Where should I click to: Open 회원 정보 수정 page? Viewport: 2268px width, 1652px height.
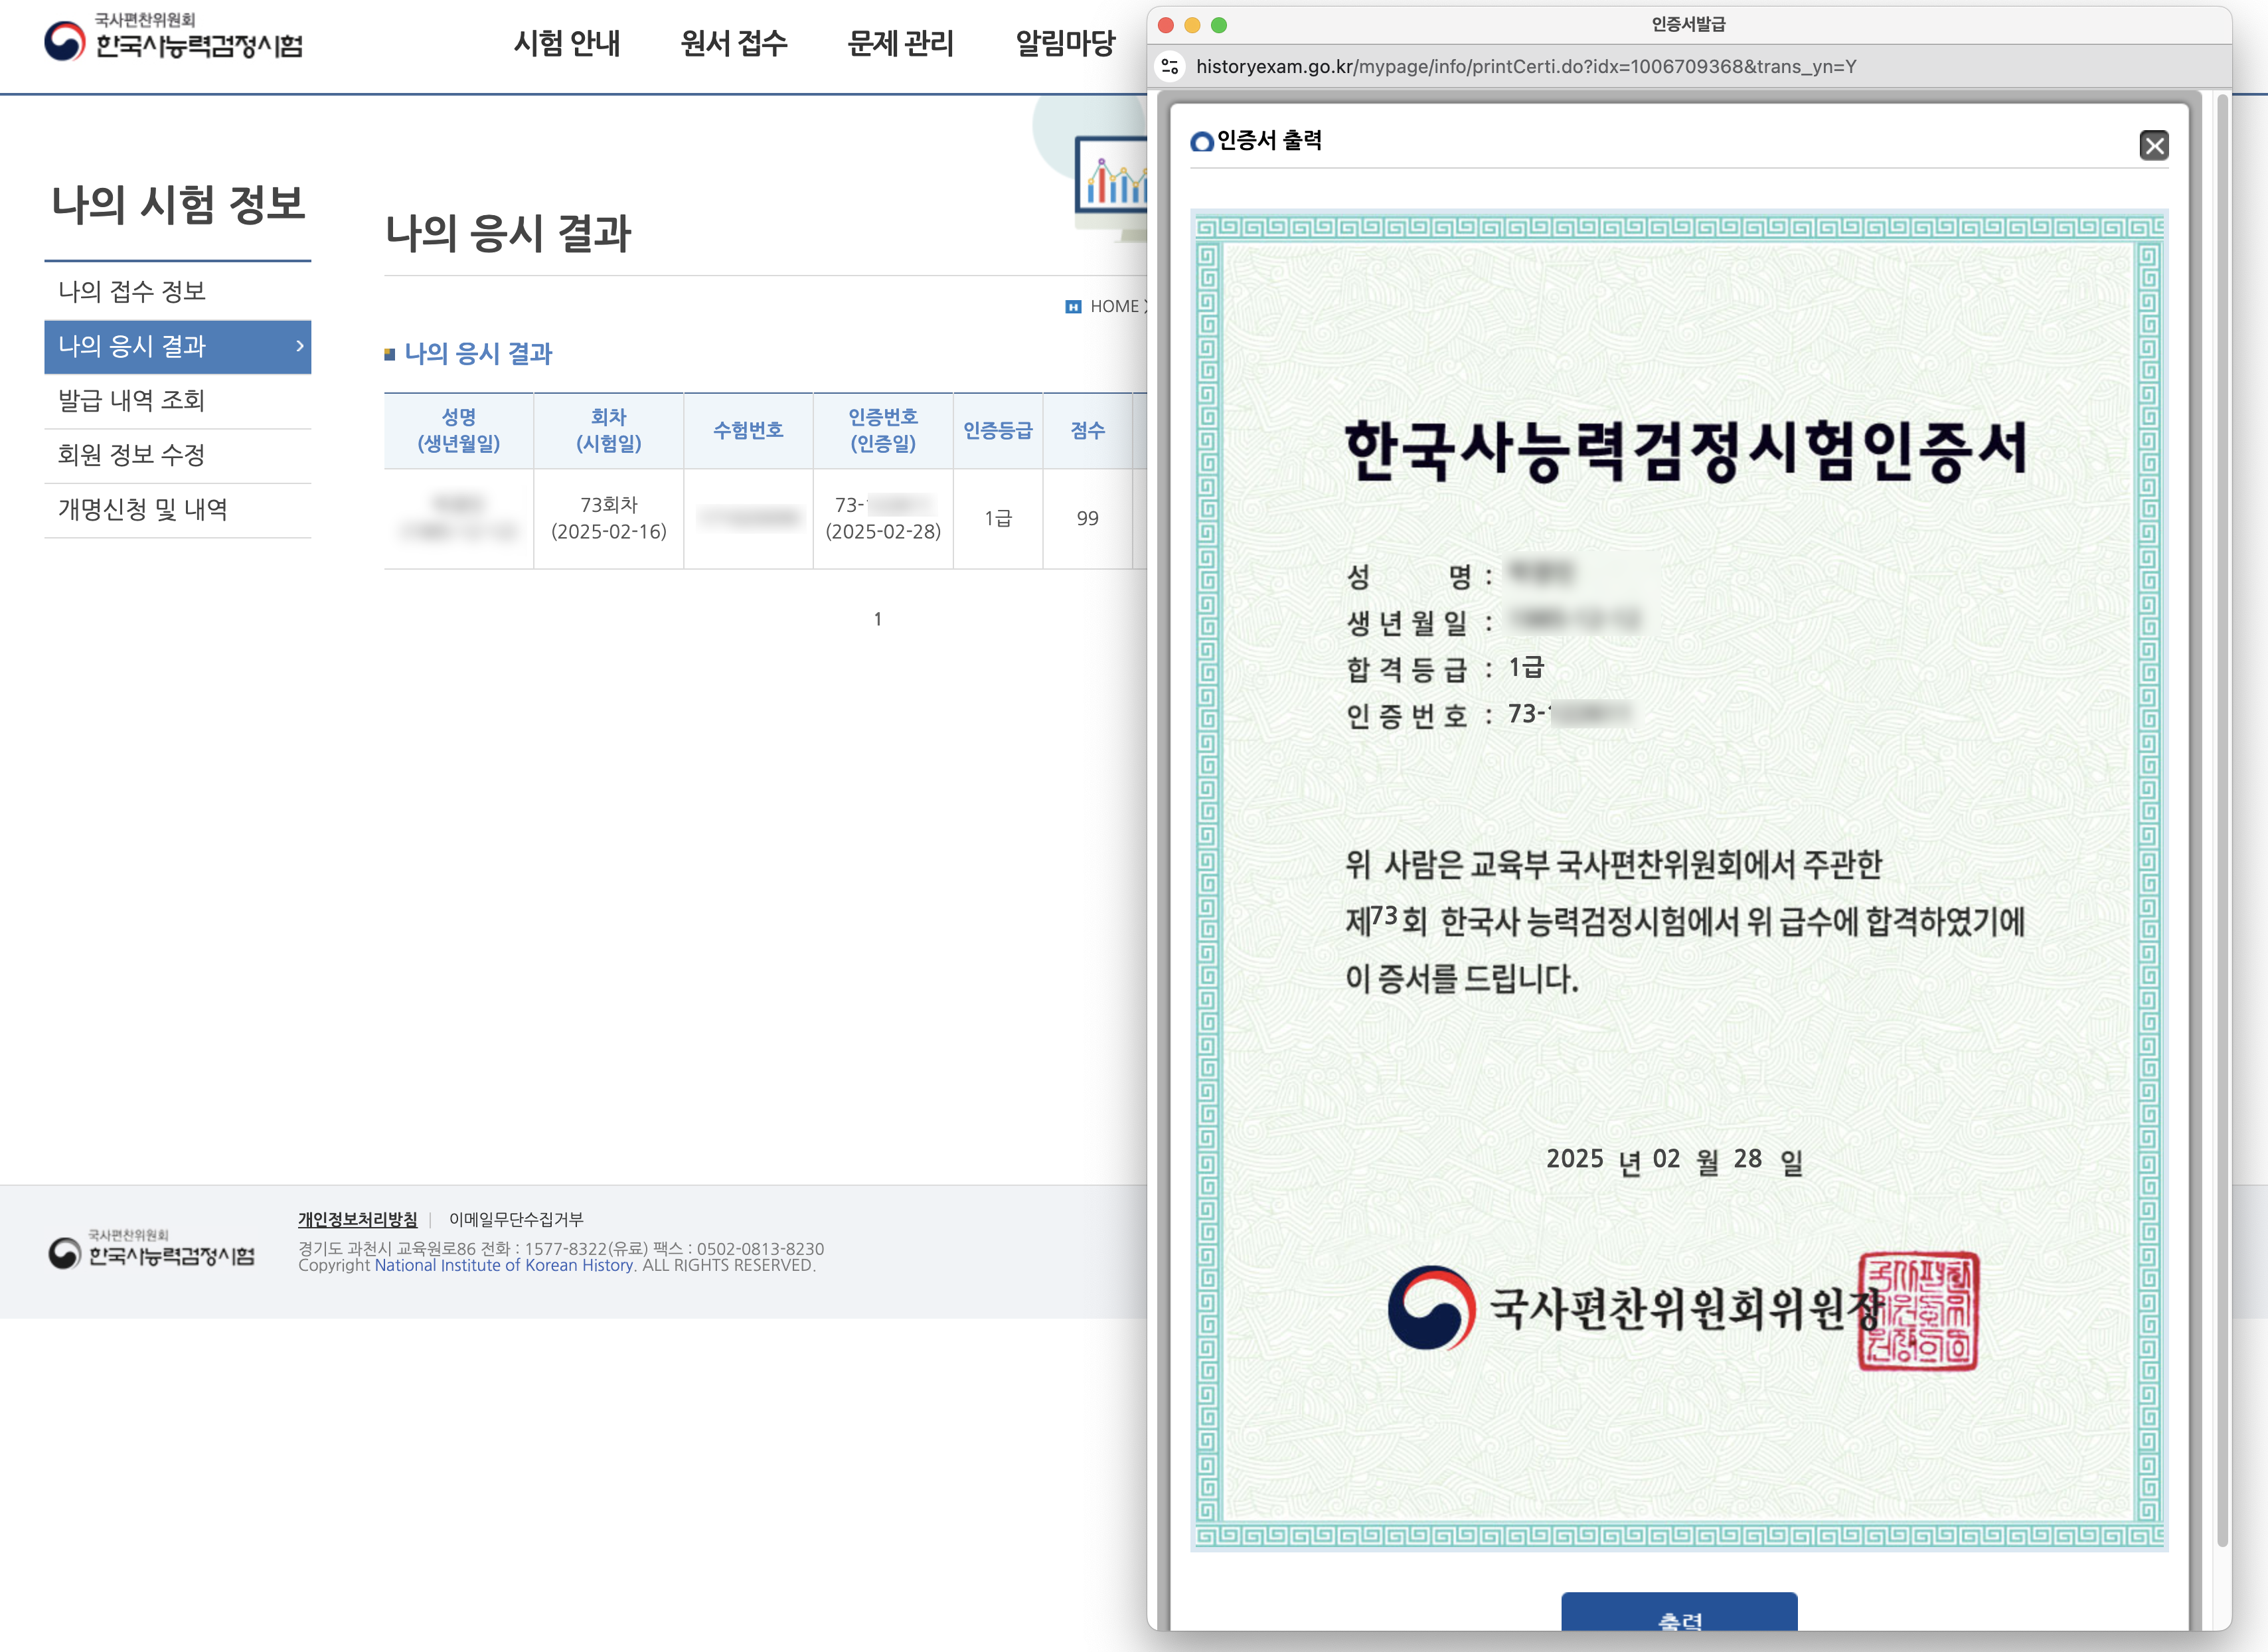coord(132,455)
